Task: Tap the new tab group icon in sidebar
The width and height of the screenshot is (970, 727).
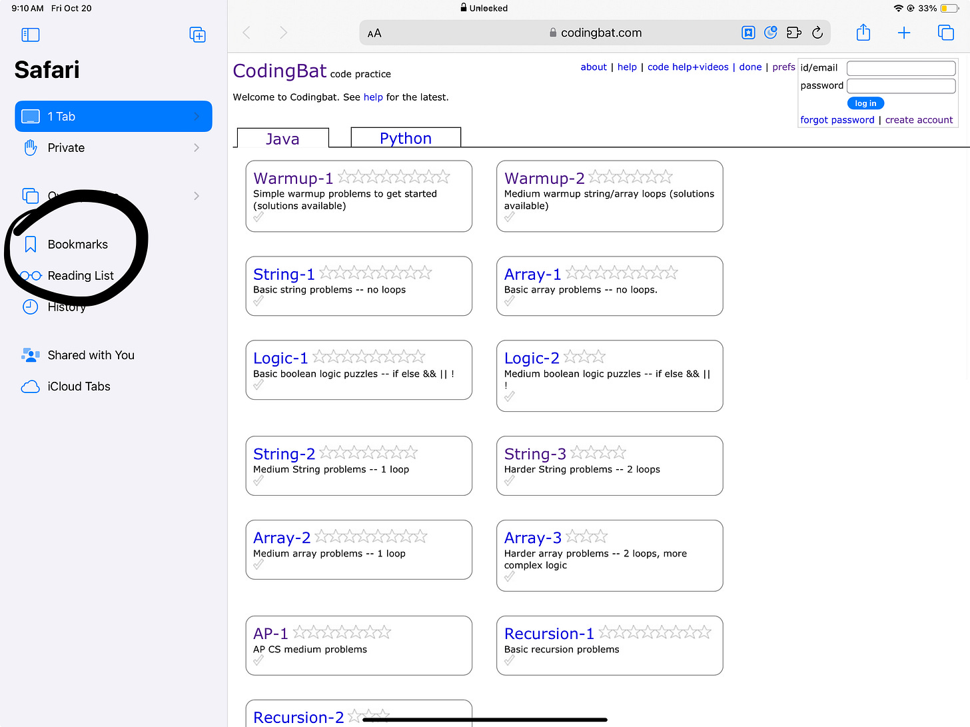Action: [x=197, y=35]
